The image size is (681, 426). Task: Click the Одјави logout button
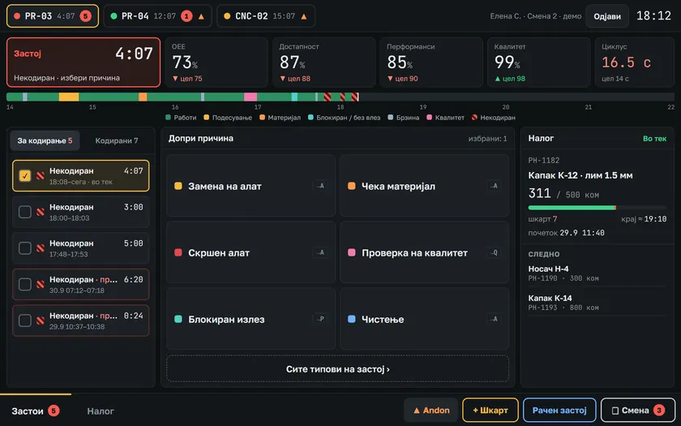tap(606, 16)
